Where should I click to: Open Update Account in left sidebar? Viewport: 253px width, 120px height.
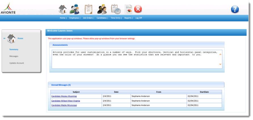[x=17, y=63]
